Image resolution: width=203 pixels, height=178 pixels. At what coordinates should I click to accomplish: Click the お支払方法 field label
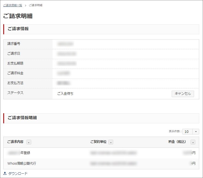coord(16,83)
